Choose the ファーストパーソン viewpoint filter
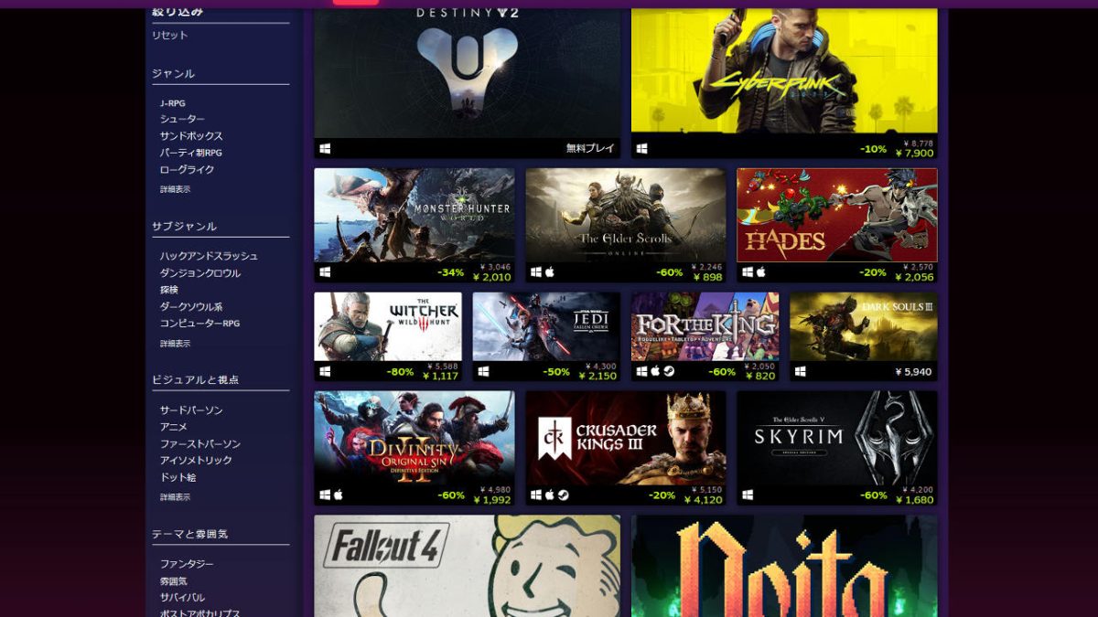 click(x=199, y=443)
